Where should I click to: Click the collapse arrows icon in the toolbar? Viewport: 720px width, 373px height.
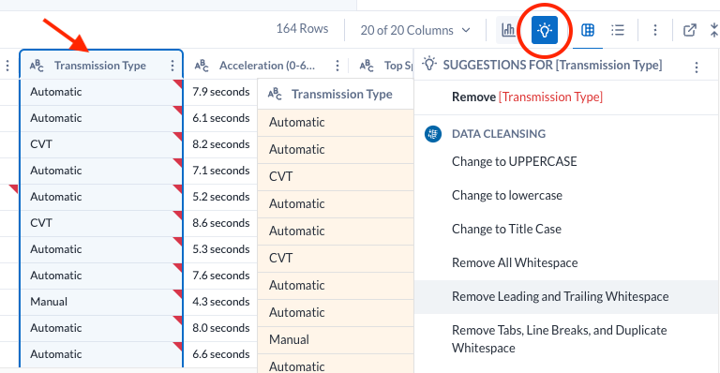click(714, 30)
